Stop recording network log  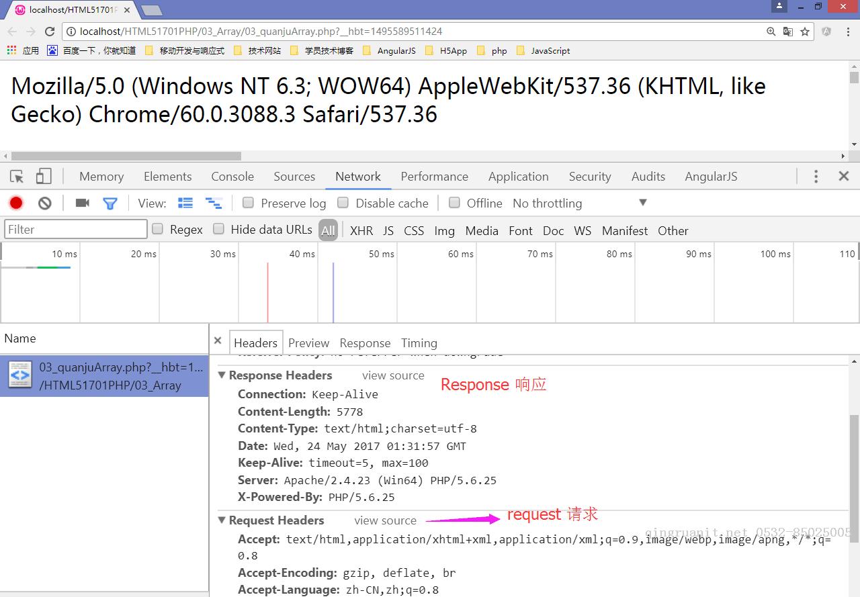point(16,203)
